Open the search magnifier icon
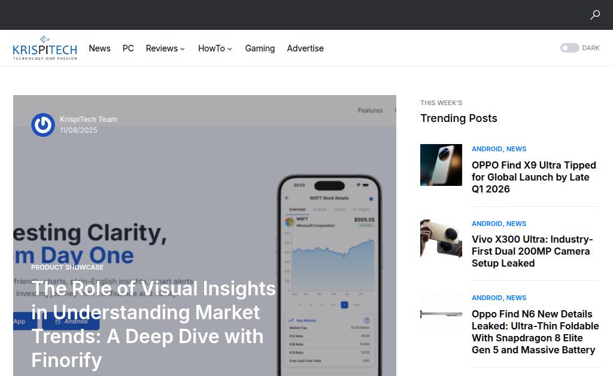This screenshot has width=613, height=376. 594,15
